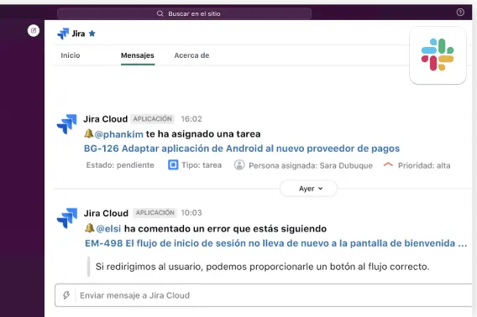The image size is (477, 317).
Task: Click the Slack logo tile
Action: tap(438, 55)
